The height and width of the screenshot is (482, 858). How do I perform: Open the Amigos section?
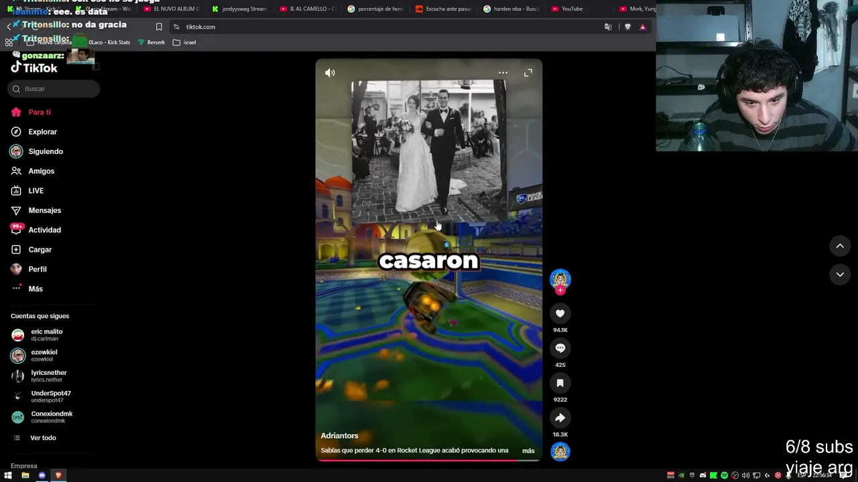click(33, 171)
